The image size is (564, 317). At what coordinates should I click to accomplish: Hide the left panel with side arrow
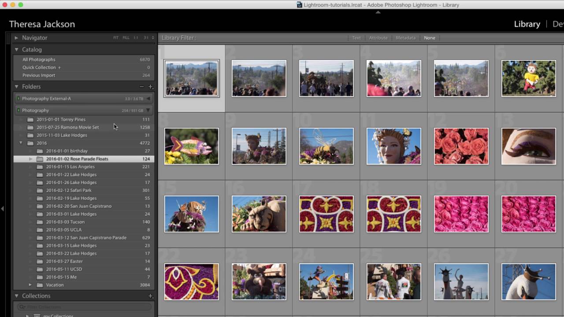tap(2, 208)
